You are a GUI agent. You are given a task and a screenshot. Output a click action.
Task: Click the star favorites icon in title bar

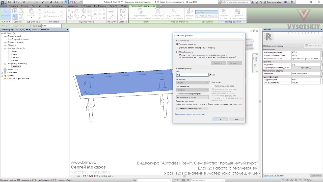261,2
